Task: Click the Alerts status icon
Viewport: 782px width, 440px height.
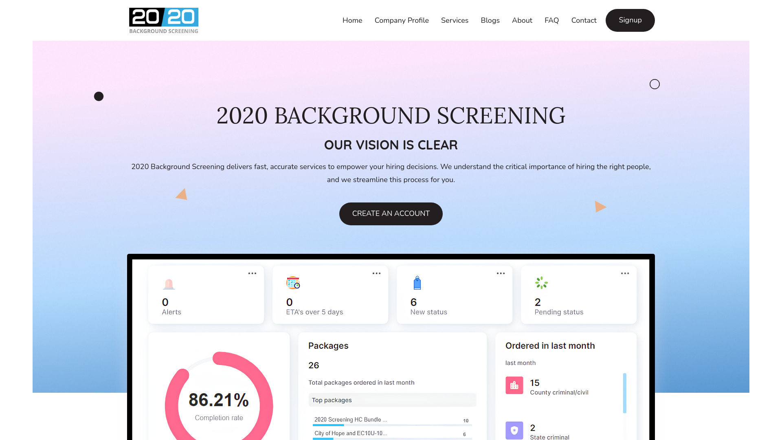Action: tap(169, 283)
